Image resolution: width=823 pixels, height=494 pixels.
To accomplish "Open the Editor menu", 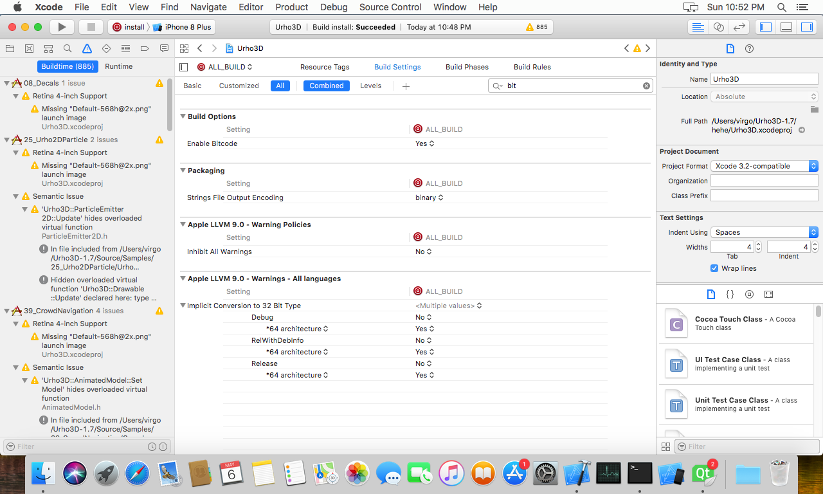I will pyautogui.click(x=251, y=7).
